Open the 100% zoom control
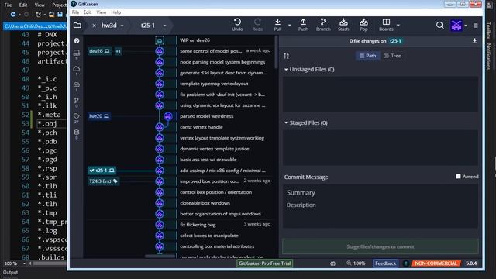This screenshot has height=279, width=496. coord(356,263)
